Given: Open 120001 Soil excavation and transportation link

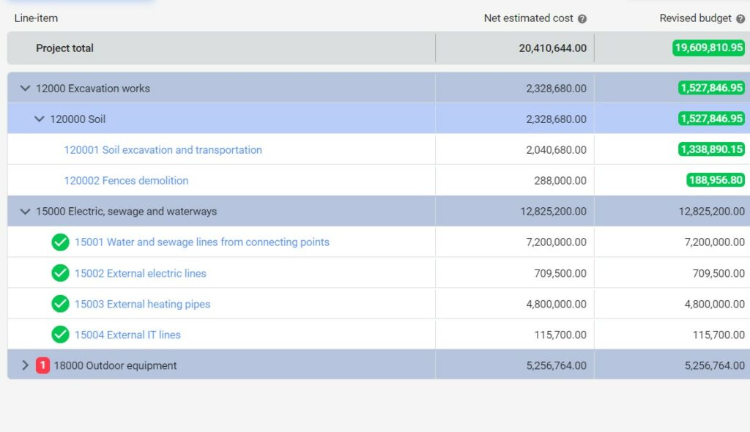Looking at the screenshot, I should click(163, 150).
